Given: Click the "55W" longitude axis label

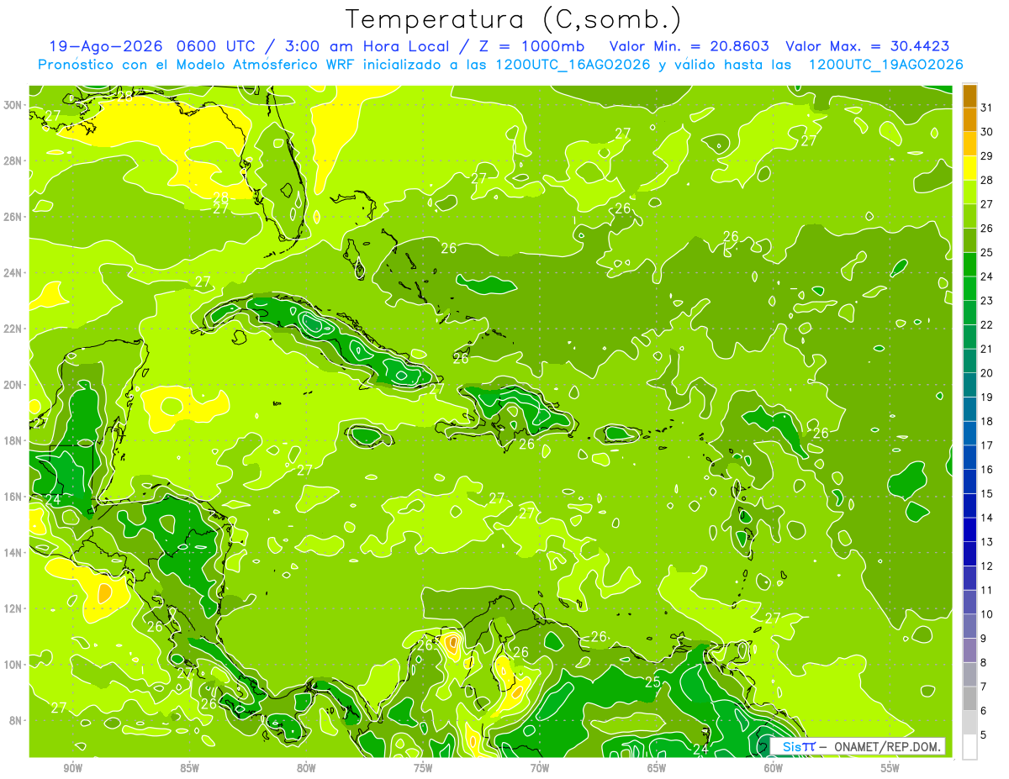Looking at the screenshot, I should (890, 768).
